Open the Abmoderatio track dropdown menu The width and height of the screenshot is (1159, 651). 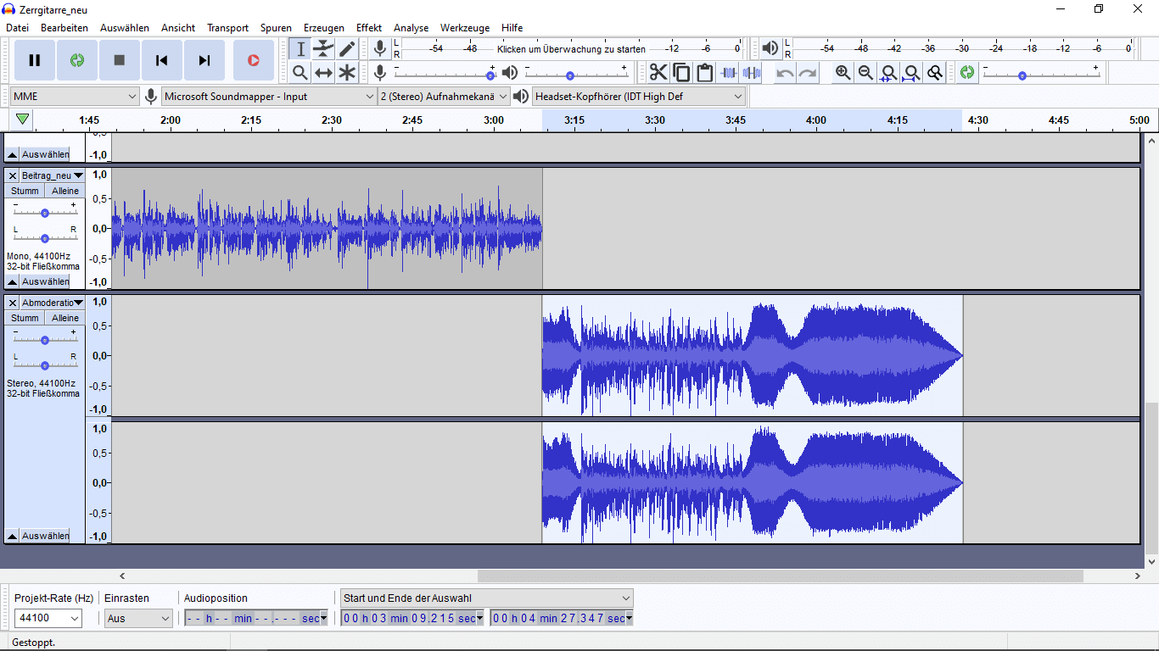pos(53,303)
